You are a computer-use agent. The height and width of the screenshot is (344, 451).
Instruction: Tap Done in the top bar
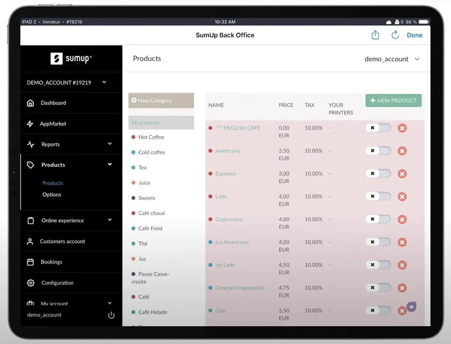point(415,35)
